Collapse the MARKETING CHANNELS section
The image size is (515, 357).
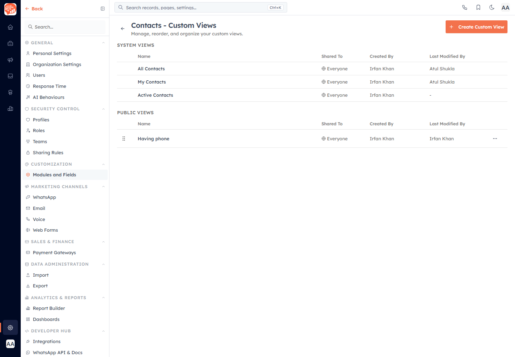(x=103, y=187)
